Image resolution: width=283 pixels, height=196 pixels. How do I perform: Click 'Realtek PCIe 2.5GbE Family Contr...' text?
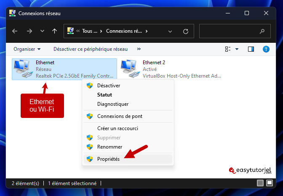(x=75, y=76)
